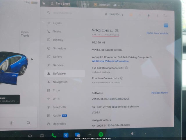Viewport: 186px width, 140px height.
Task: Open the Lights settings menu
Action: (54, 23)
